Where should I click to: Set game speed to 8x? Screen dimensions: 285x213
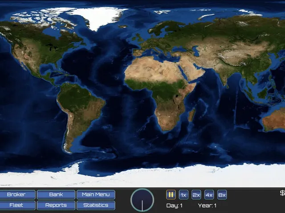pos(222,195)
